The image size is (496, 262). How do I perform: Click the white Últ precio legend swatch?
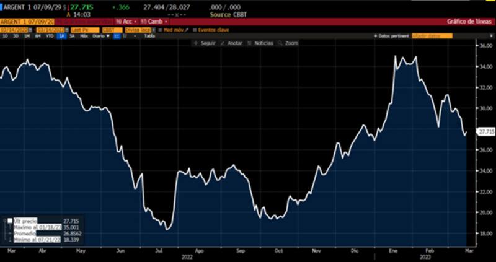pyautogui.click(x=11, y=221)
